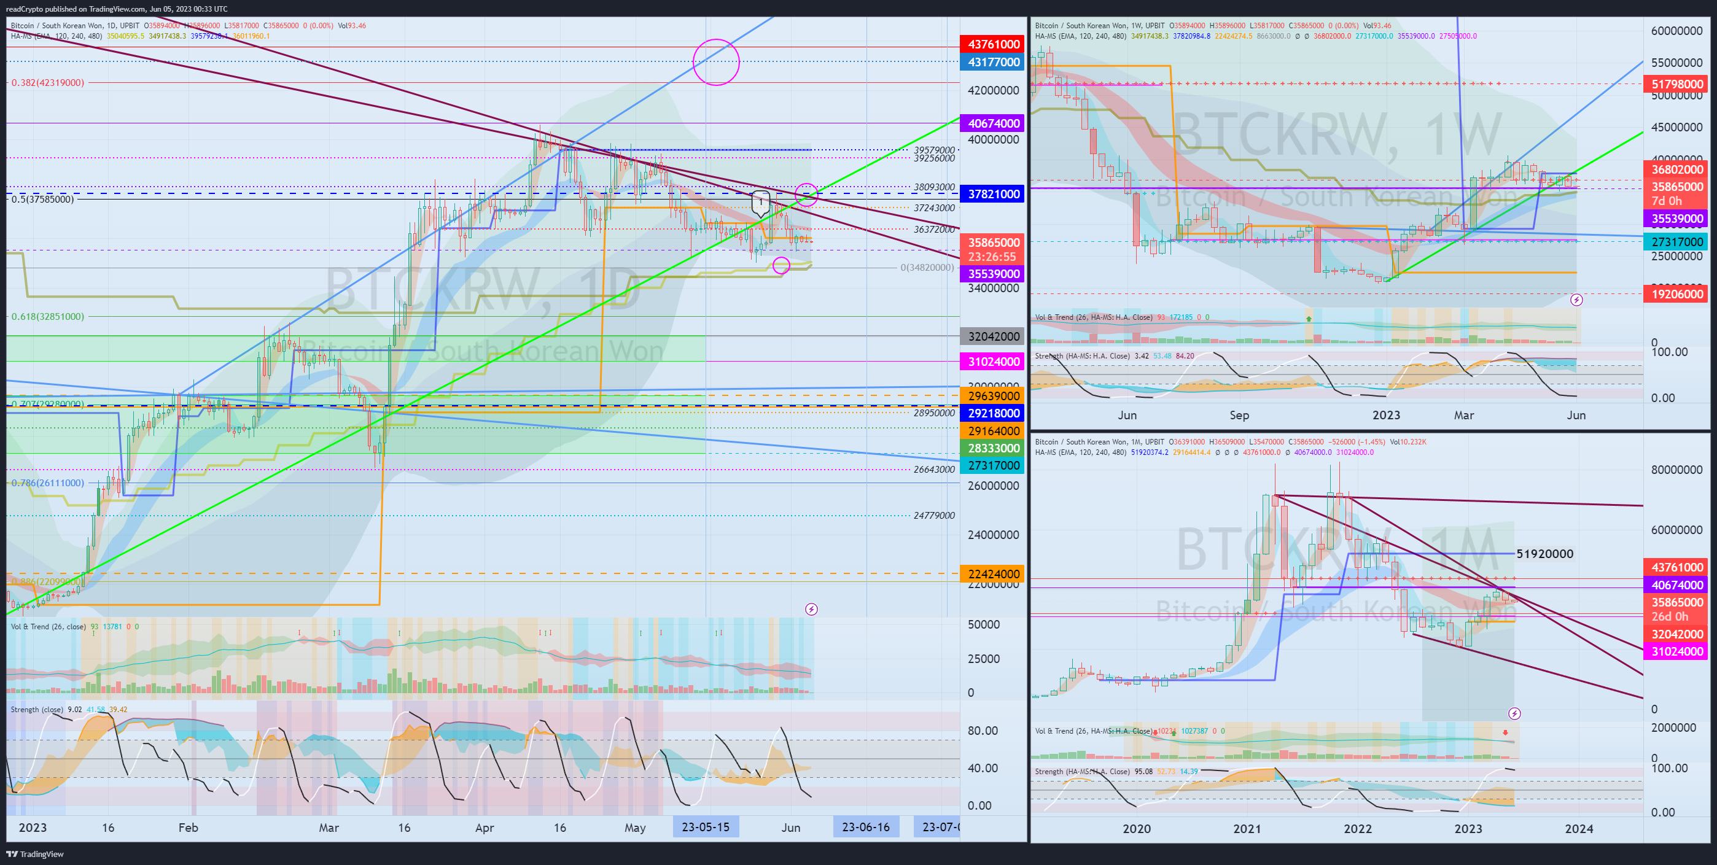Click the lightning event icon on the weekly chart
Viewport: 1717px width, 865px height.
tap(1576, 300)
